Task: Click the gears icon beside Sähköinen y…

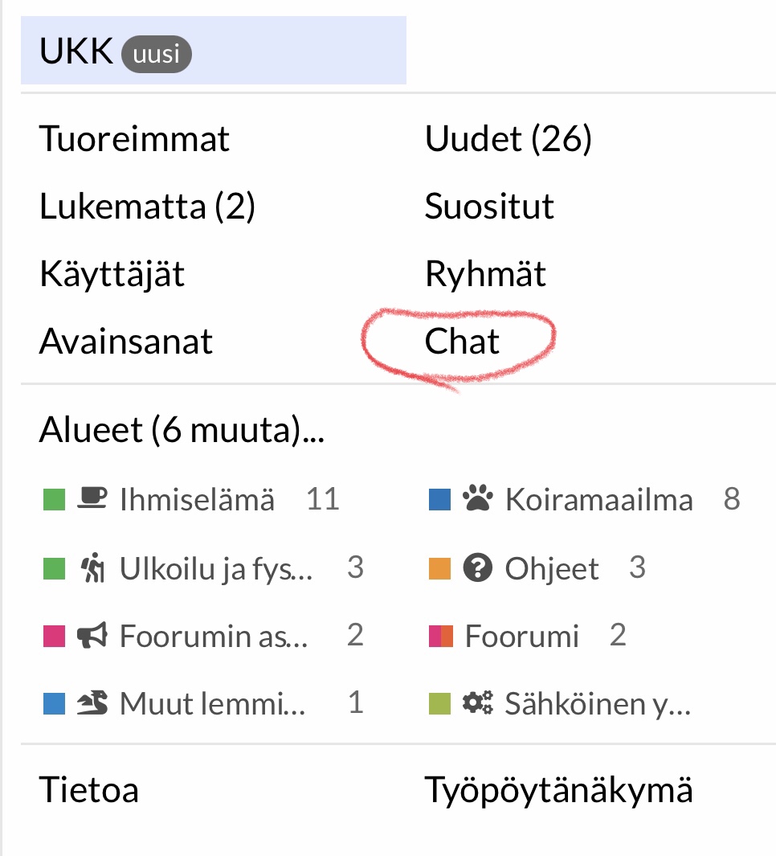Action: [477, 704]
